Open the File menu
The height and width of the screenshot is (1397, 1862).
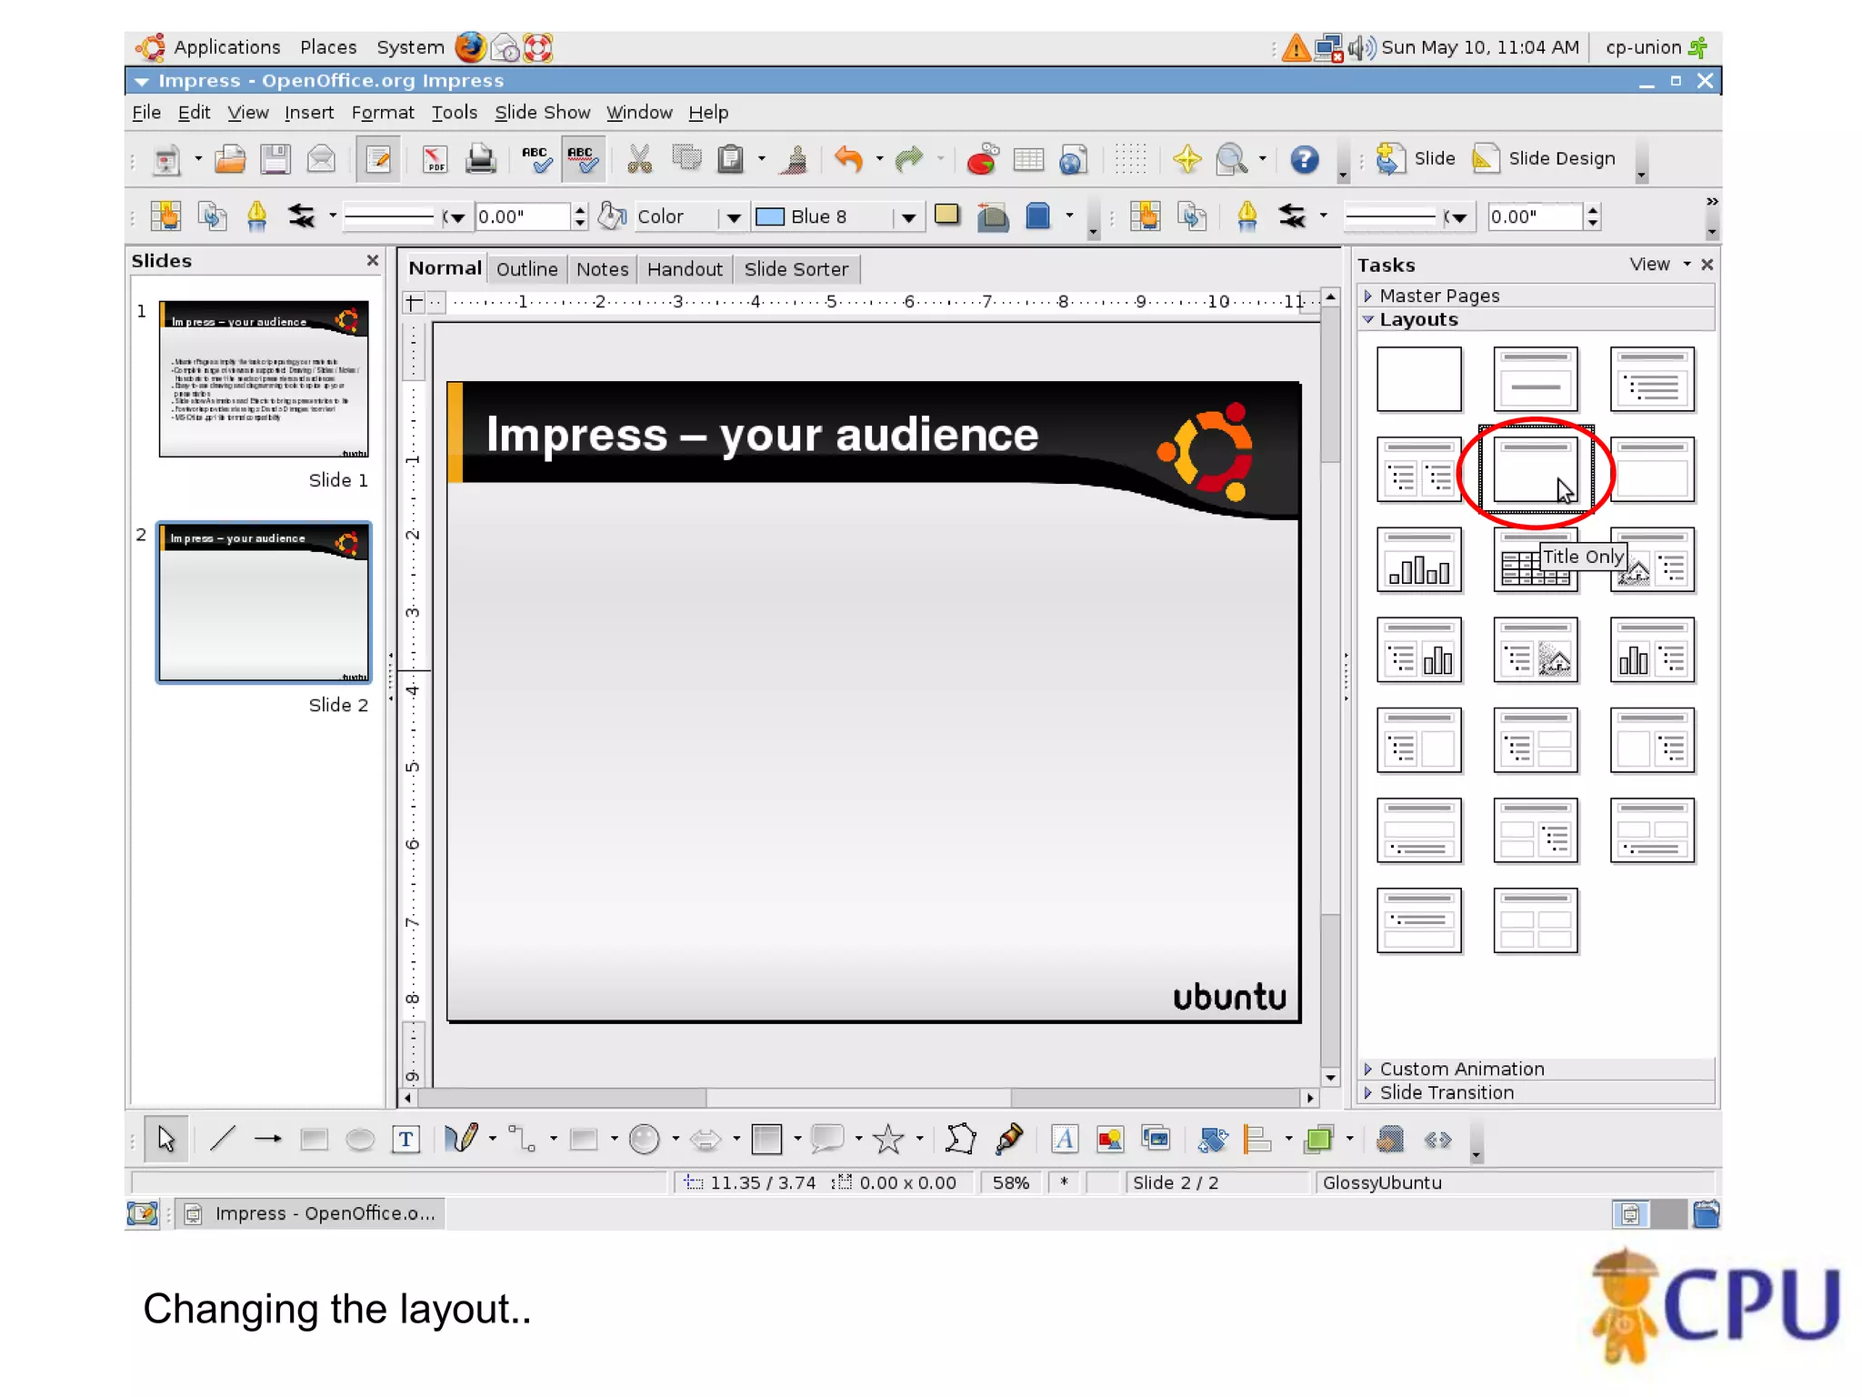click(x=146, y=113)
